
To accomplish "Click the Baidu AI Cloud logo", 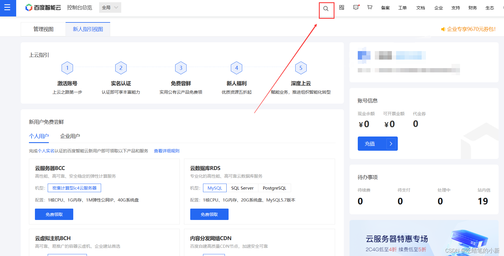I will (43, 8).
